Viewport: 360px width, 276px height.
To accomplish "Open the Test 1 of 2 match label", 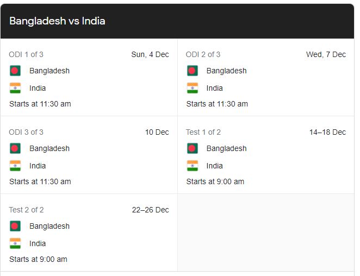I will point(203,132).
